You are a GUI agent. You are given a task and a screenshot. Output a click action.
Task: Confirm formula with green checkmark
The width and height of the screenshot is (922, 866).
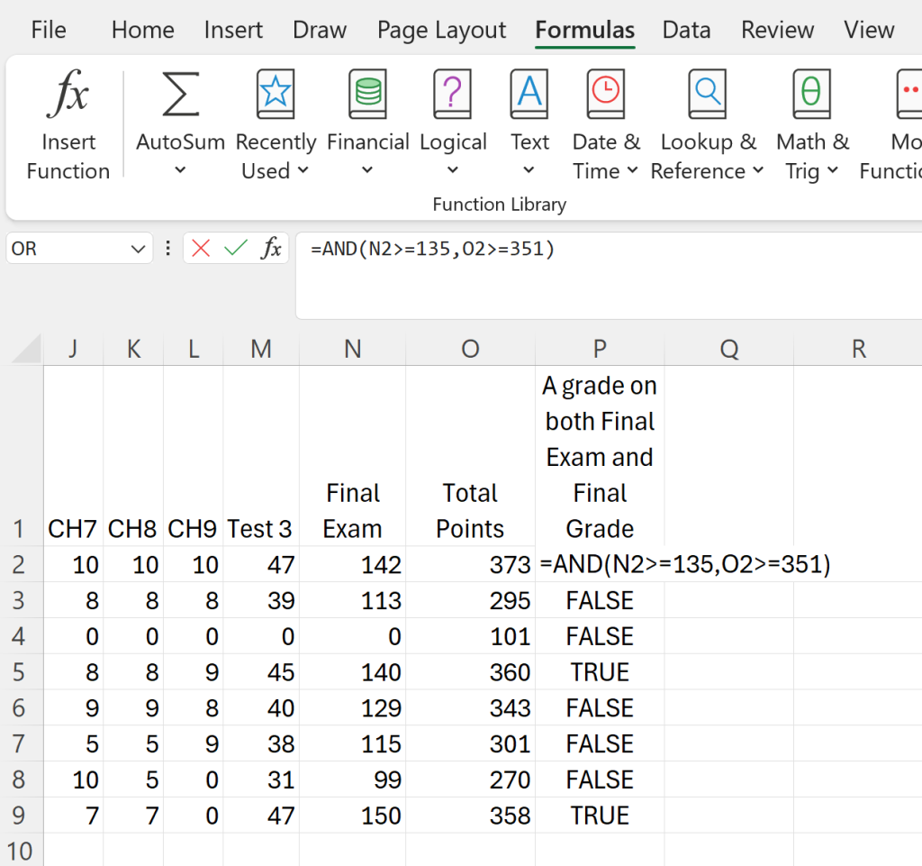pyautogui.click(x=236, y=249)
